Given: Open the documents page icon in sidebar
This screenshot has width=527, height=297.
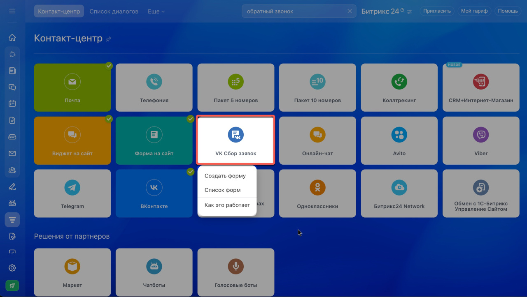Looking at the screenshot, I should coord(12,120).
